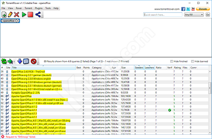
Task: Sort results by Size column header
Action: point(127,68)
